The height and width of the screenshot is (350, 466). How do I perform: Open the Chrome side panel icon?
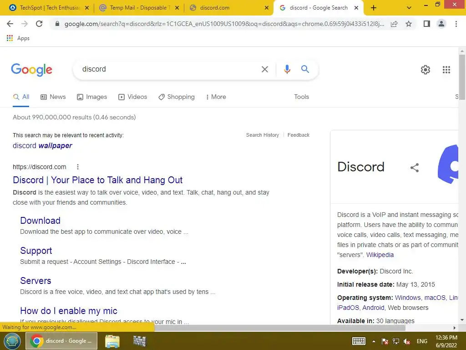[x=427, y=24]
